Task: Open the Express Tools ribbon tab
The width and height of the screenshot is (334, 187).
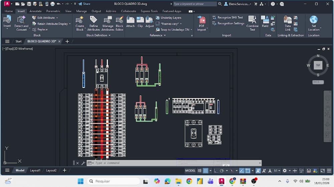Action: (149, 11)
